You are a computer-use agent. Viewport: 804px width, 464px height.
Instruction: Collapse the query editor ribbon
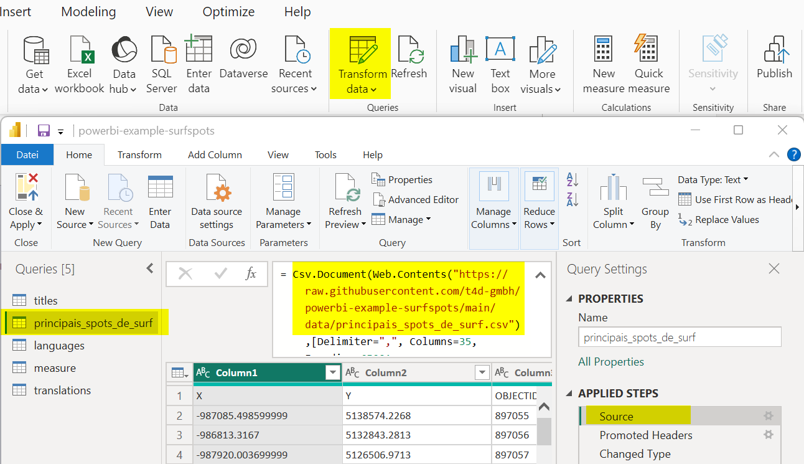(x=774, y=154)
